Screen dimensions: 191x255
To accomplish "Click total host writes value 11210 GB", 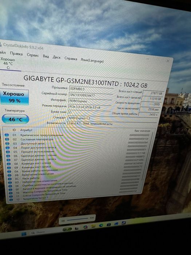I will click(152, 99).
